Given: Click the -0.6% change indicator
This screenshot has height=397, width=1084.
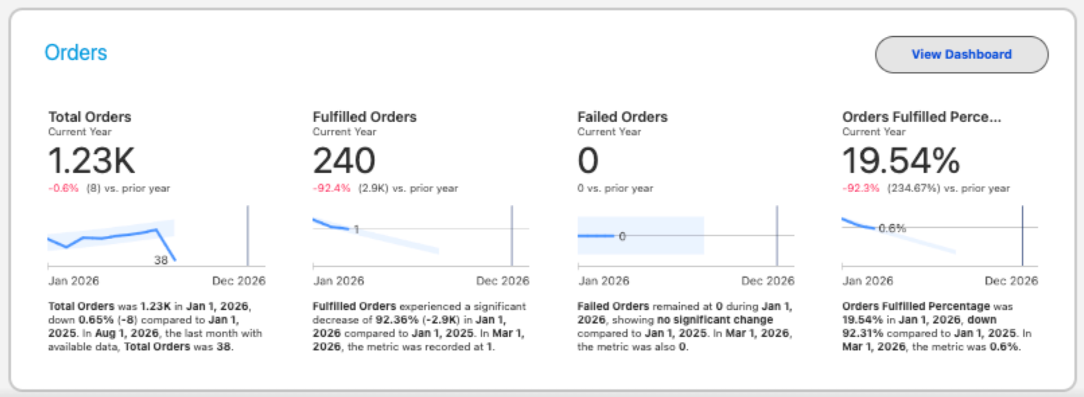Looking at the screenshot, I should click(x=63, y=188).
